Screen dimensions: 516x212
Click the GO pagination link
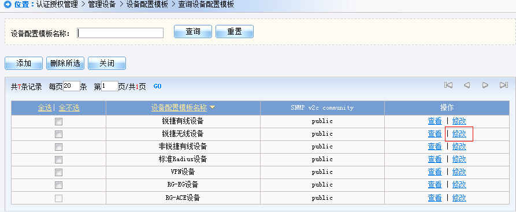(x=158, y=86)
